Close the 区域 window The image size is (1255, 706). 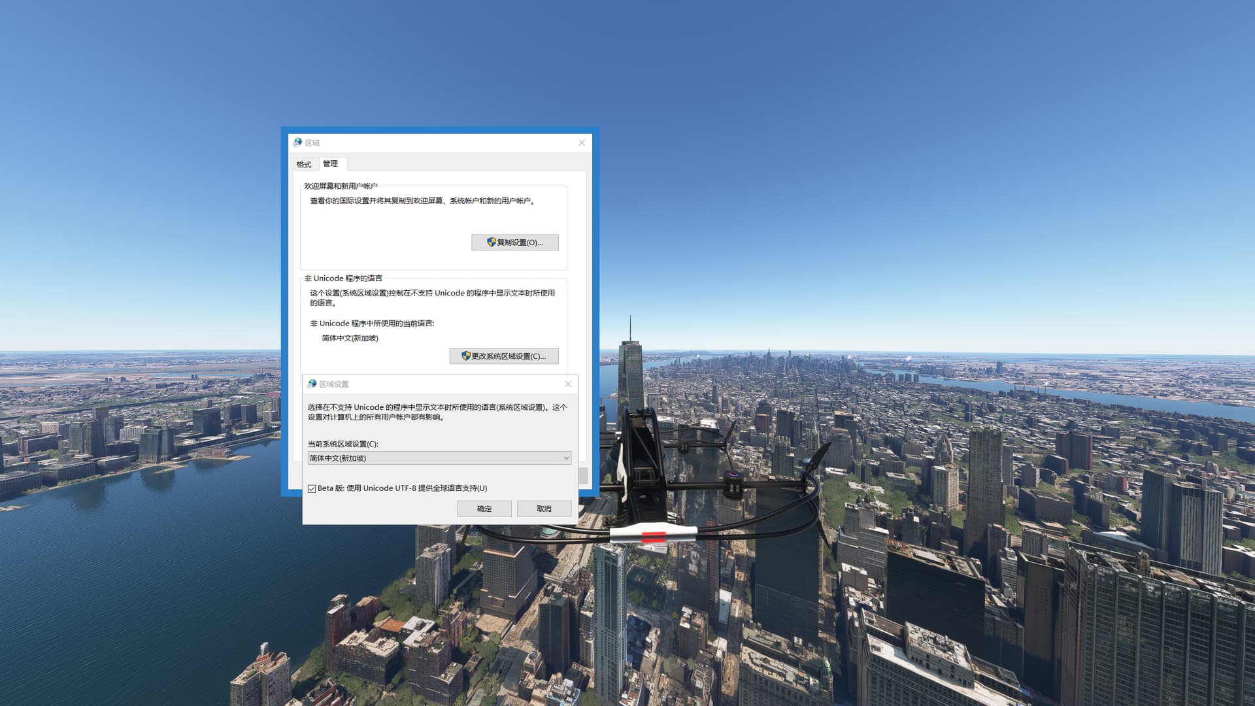click(582, 143)
